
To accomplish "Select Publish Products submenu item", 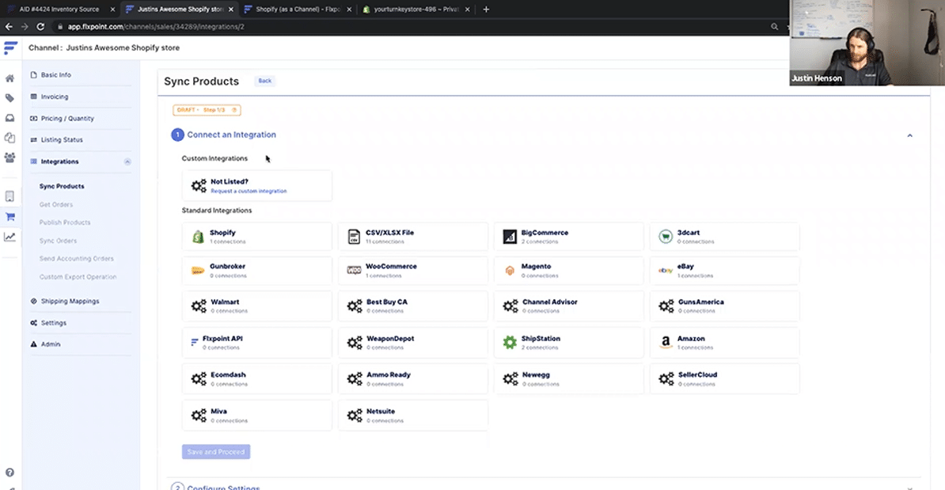I will [64, 222].
